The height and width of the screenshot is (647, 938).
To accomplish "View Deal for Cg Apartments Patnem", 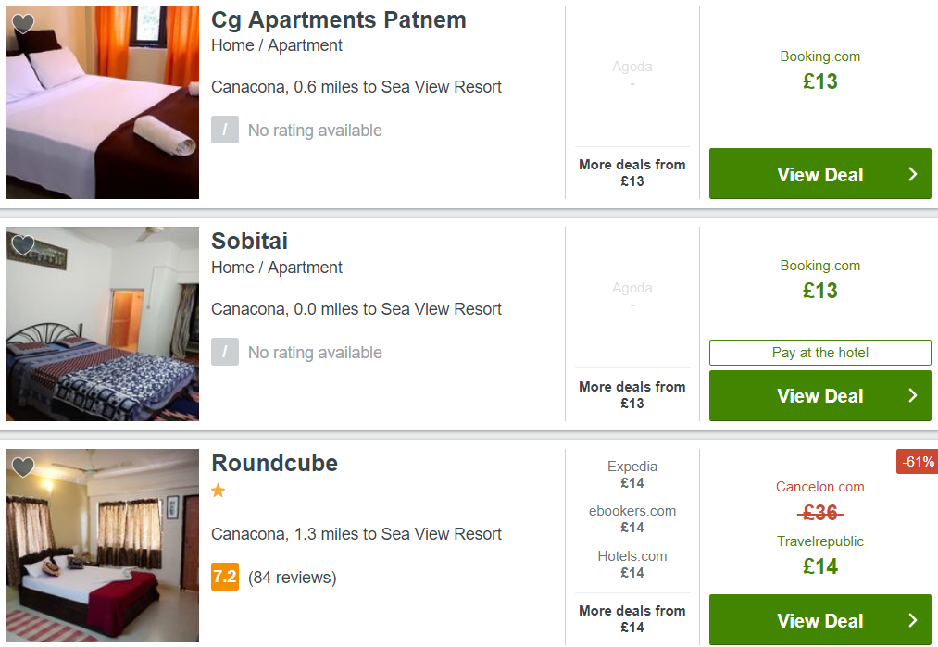I will click(x=819, y=174).
